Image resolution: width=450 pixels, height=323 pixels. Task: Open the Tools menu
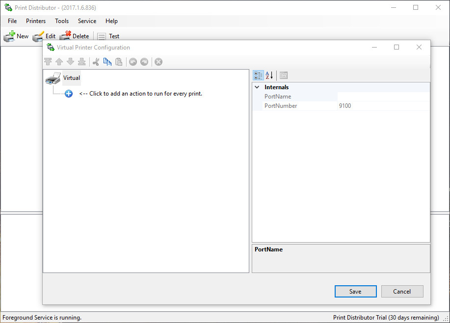(62, 21)
